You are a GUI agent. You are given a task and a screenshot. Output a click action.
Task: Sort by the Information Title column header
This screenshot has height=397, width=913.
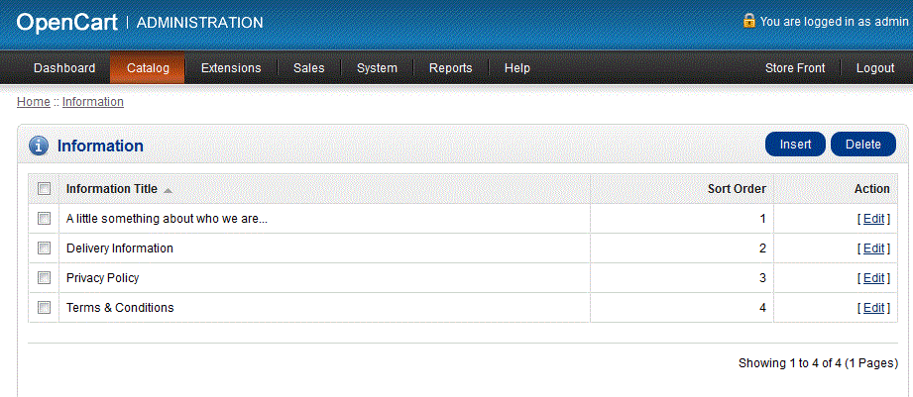pyautogui.click(x=111, y=189)
